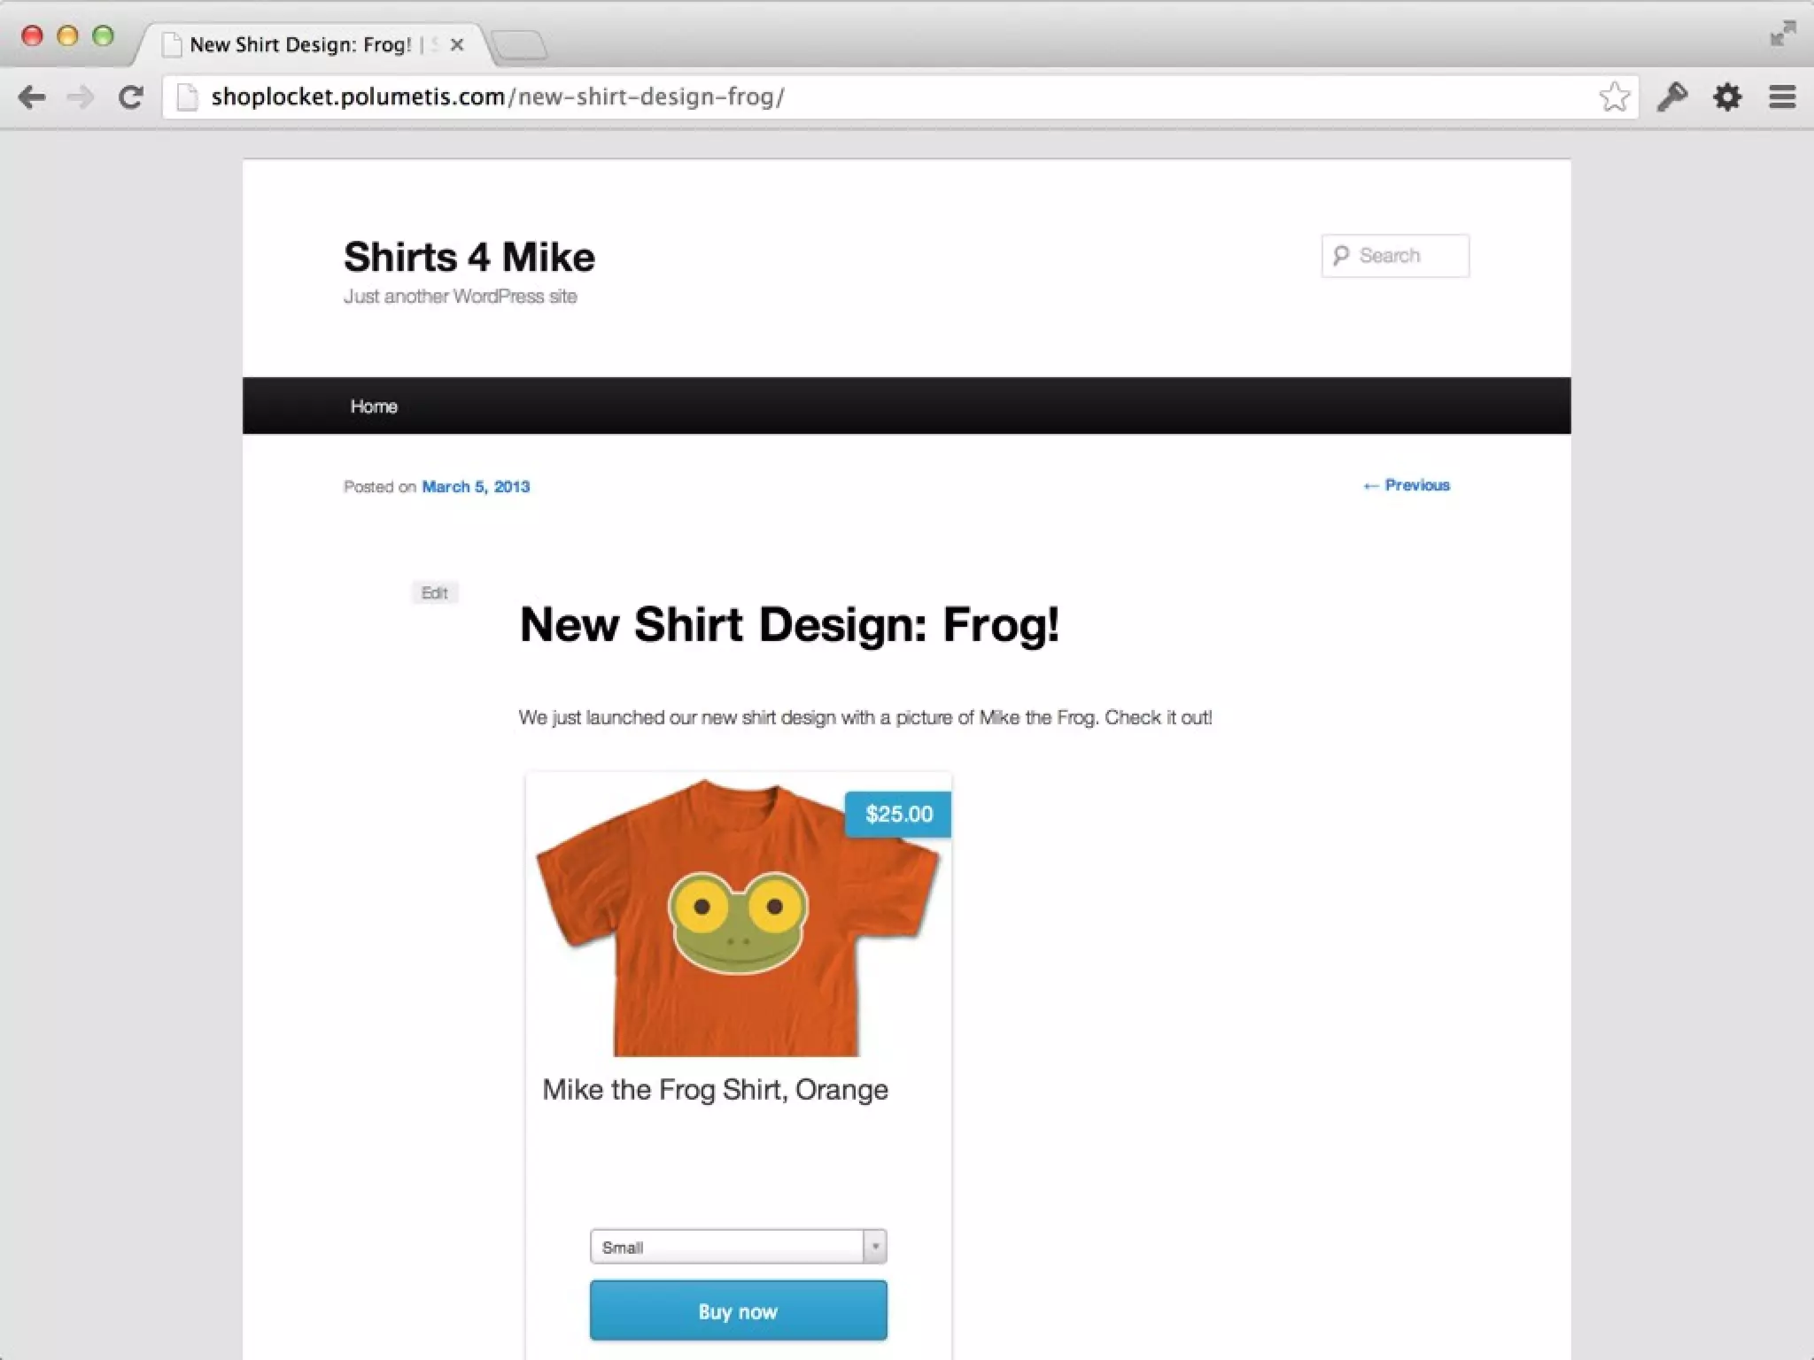Open a new browser tab
Viewport: 1814px width, 1360px height.
[519, 45]
